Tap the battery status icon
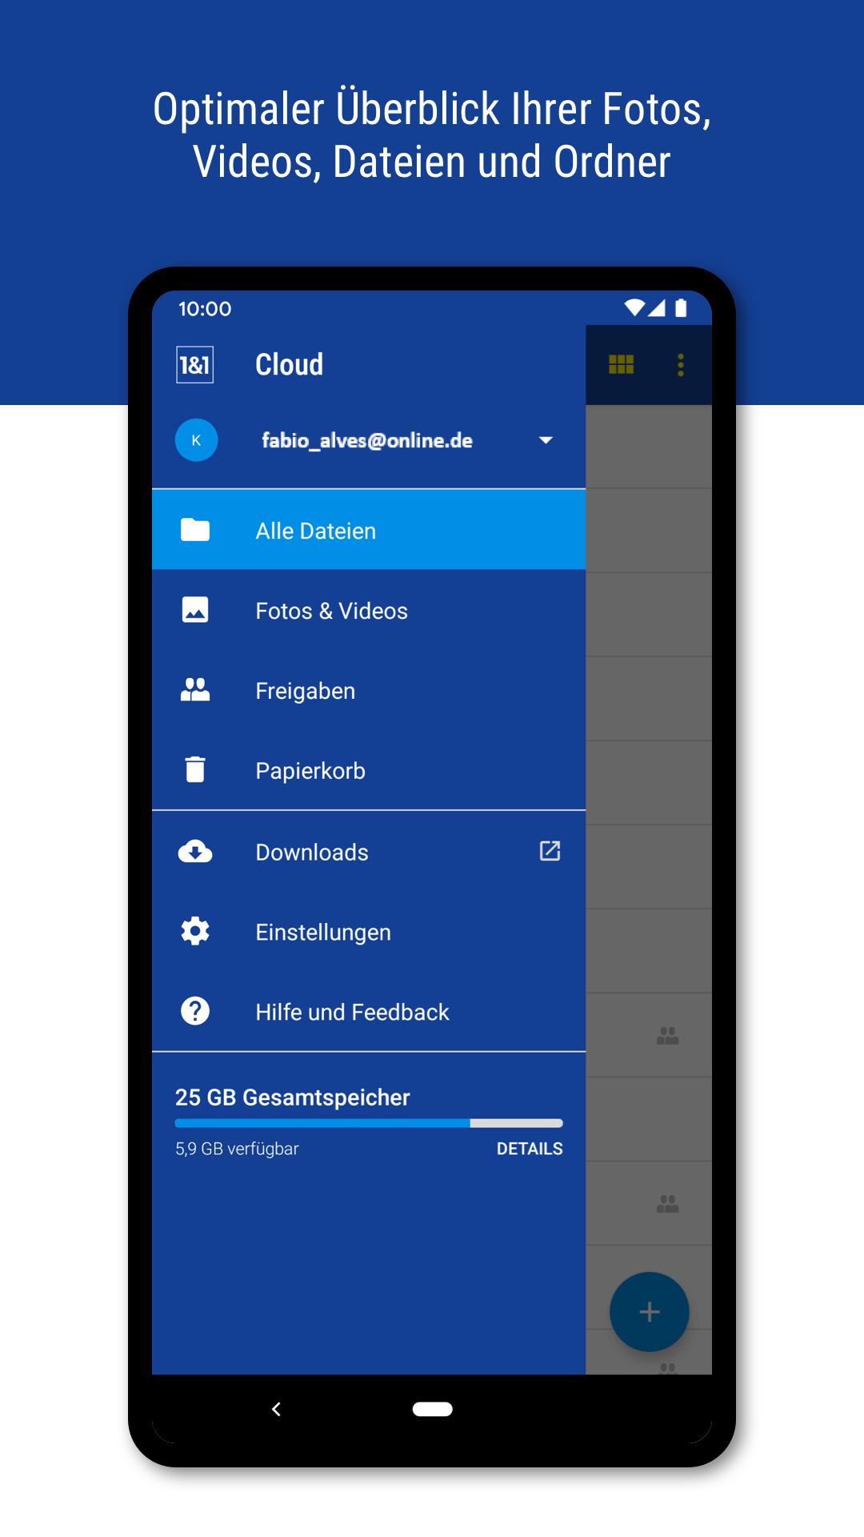Image resolution: width=864 pixels, height=1537 pixels. [681, 308]
